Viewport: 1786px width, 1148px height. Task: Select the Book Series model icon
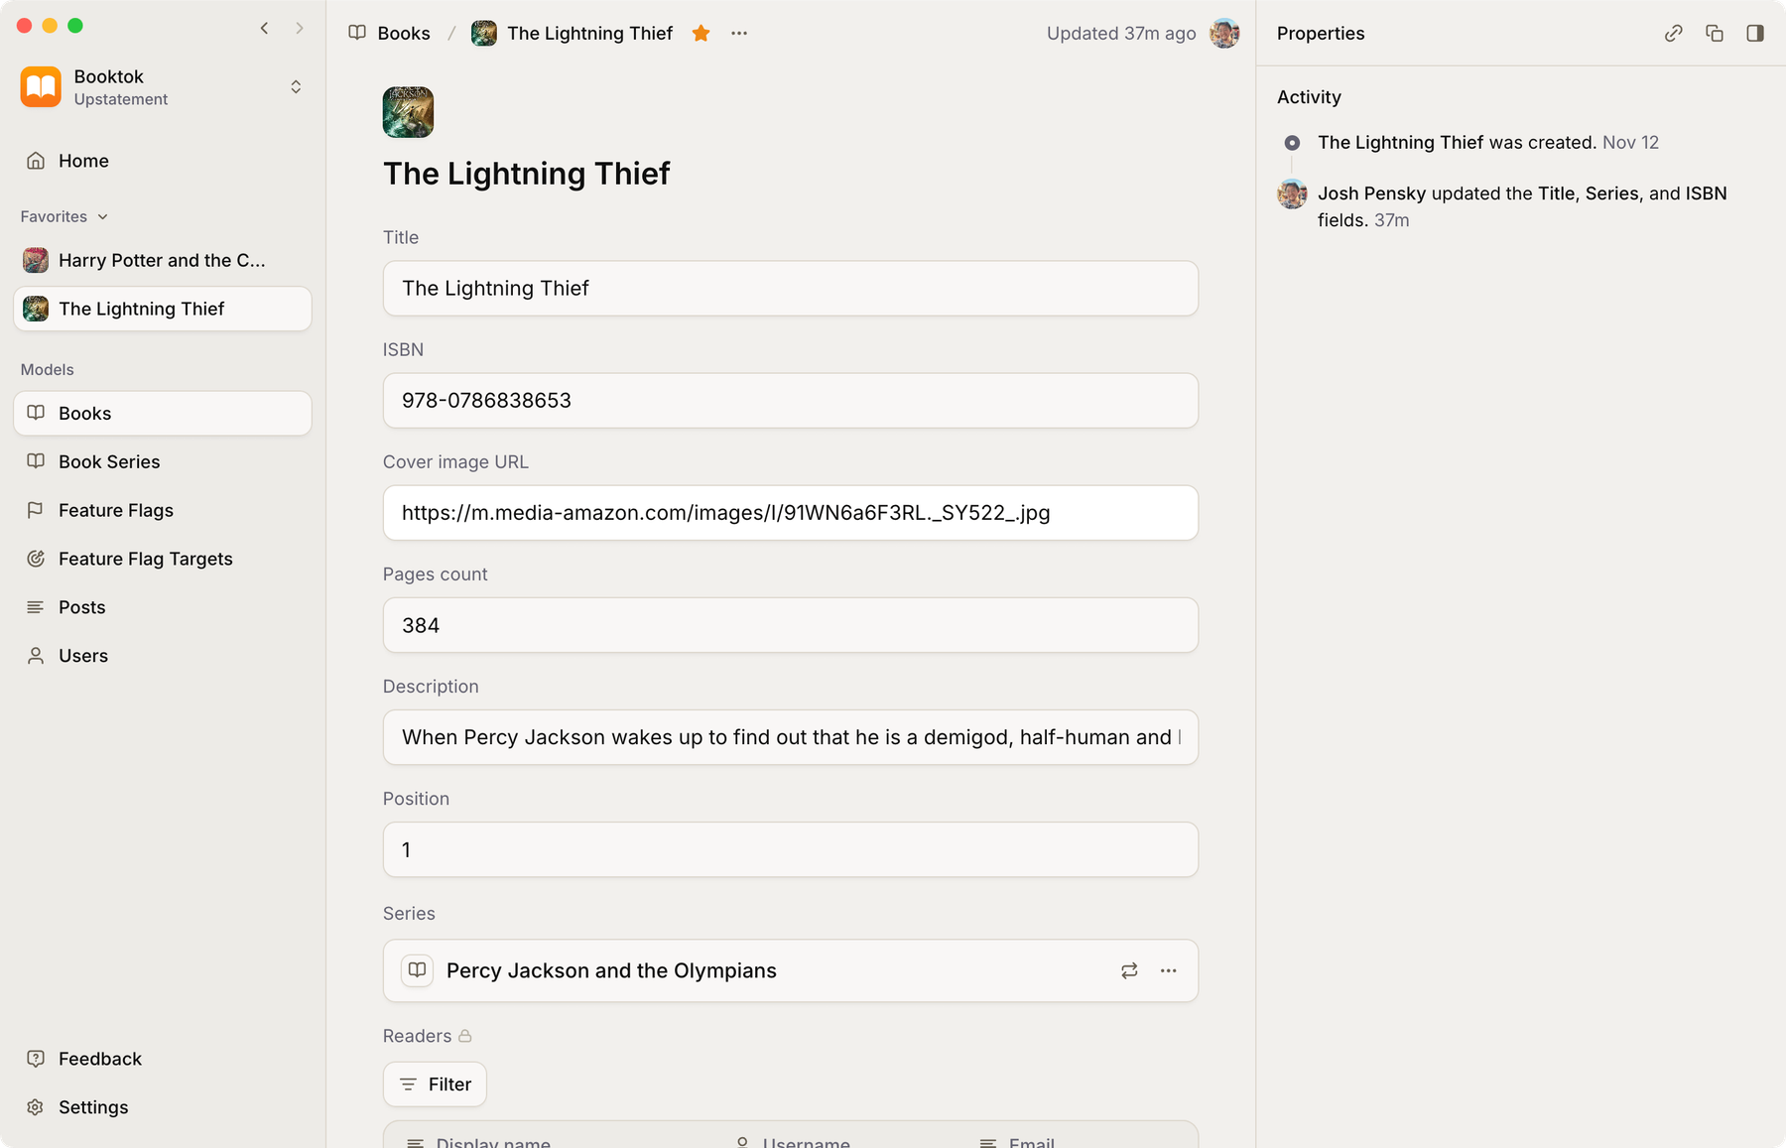(36, 461)
